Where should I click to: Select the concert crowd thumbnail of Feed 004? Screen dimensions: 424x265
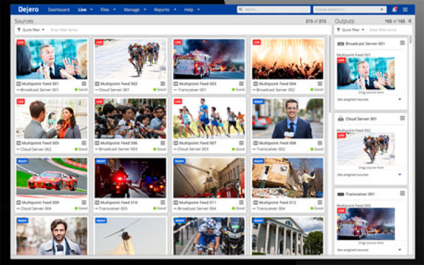pos(288,59)
